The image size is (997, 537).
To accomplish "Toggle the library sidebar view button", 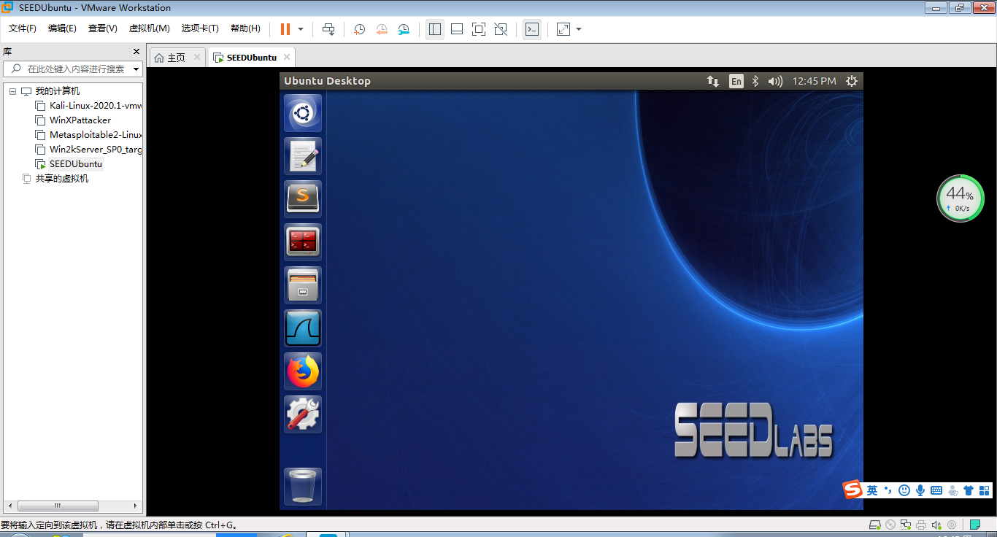I will [435, 29].
